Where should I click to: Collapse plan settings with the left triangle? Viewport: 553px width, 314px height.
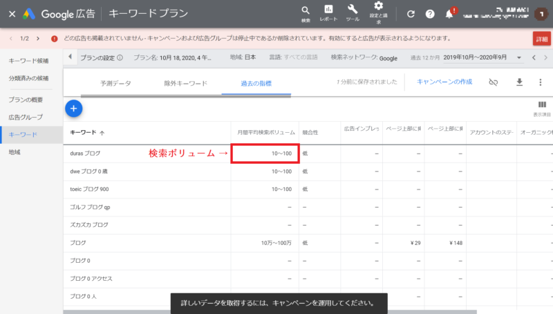[71, 57]
